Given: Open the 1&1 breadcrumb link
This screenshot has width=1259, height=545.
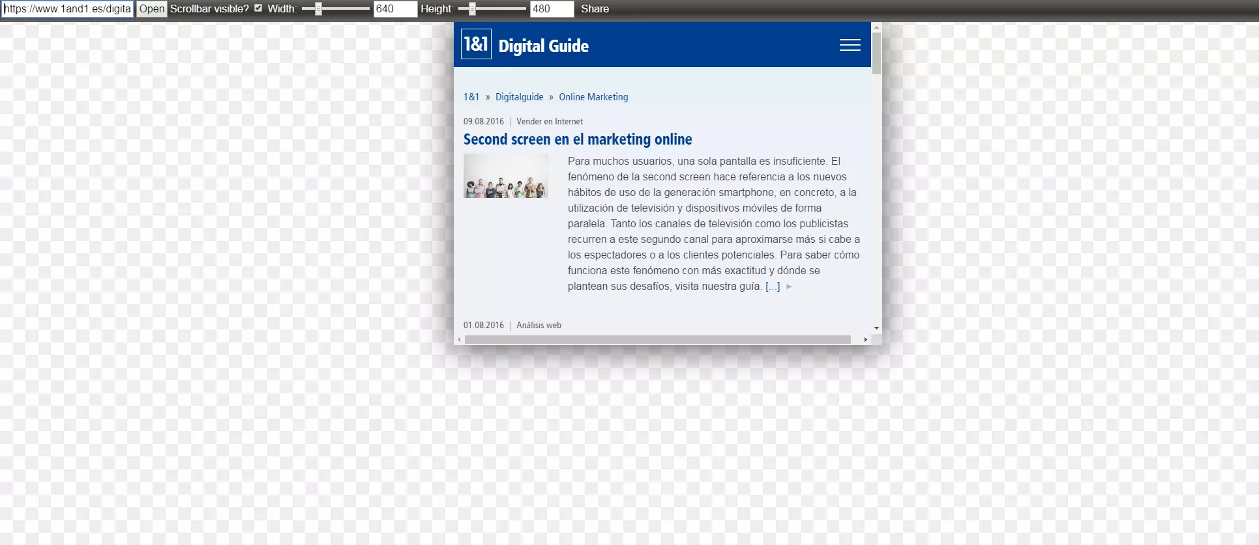Looking at the screenshot, I should pyautogui.click(x=471, y=96).
